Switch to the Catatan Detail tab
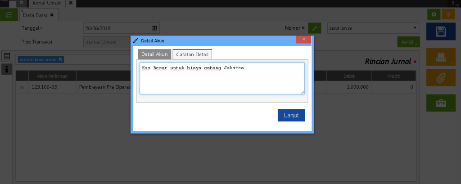Screen dimensions: 461x184 pyautogui.click(x=192, y=54)
